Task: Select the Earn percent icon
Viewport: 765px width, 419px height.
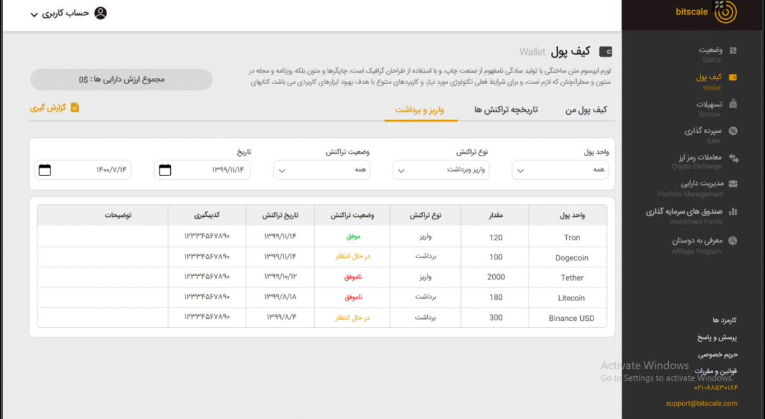Action: [732, 131]
